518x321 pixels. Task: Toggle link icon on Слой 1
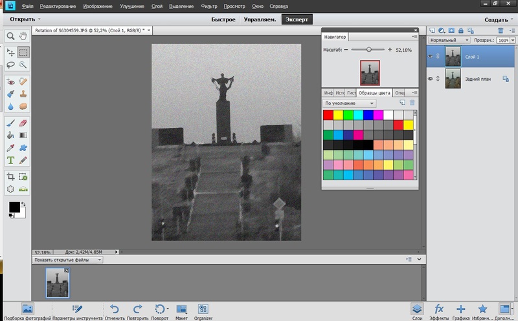(438, 56)
